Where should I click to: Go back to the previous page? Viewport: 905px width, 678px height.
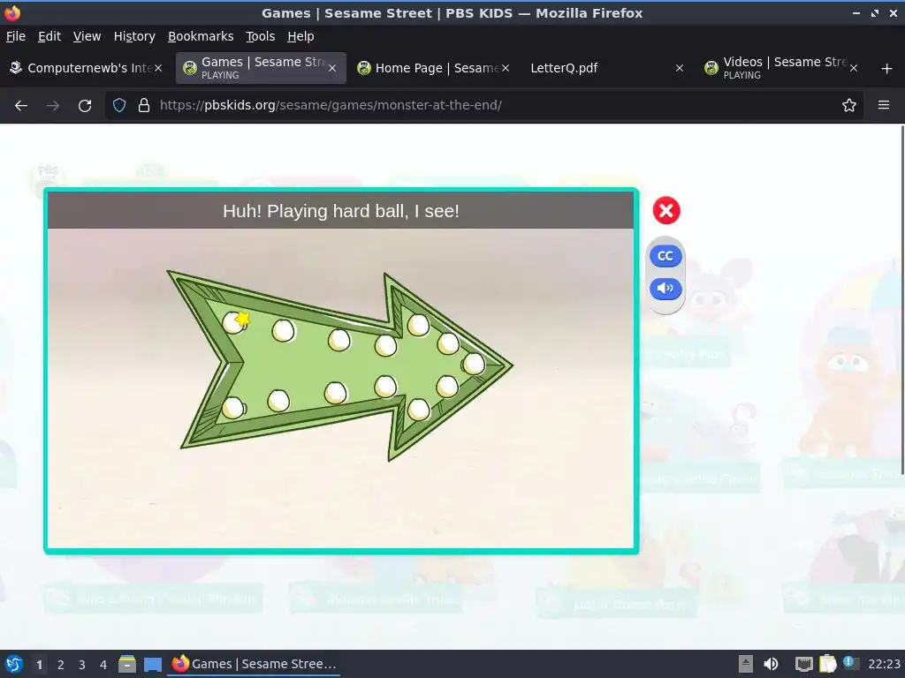[21, 106]
